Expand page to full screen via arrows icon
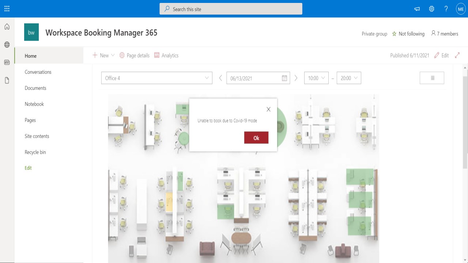This screenshot has height=263, width=468. coord(457,56)
